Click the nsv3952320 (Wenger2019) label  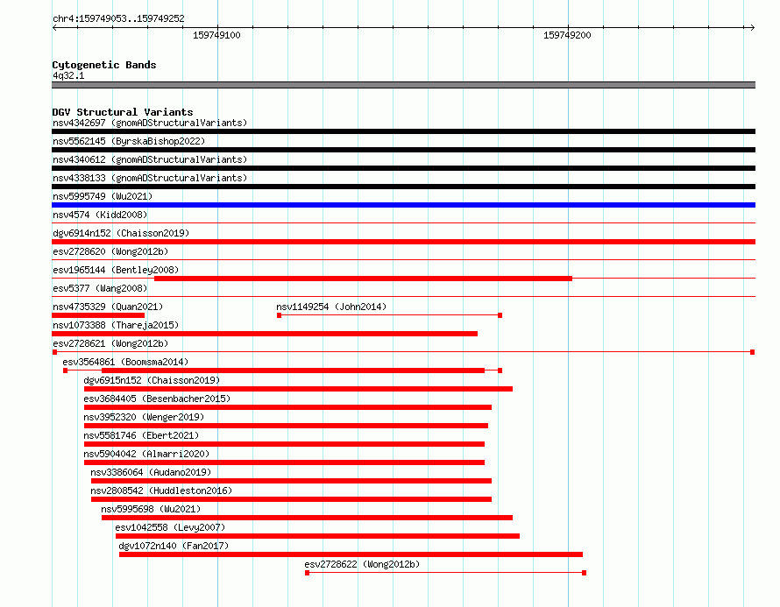[x=144, y=417]
